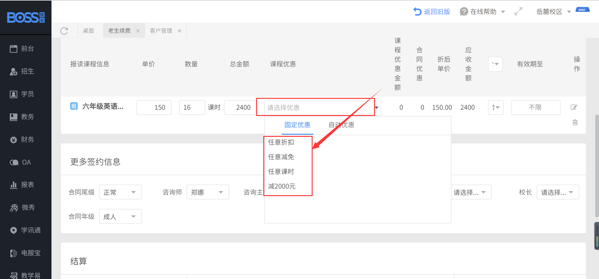
Task: Click the refresh icon beside the tabs
Action: pyautogui.click(x=64, y=31)
